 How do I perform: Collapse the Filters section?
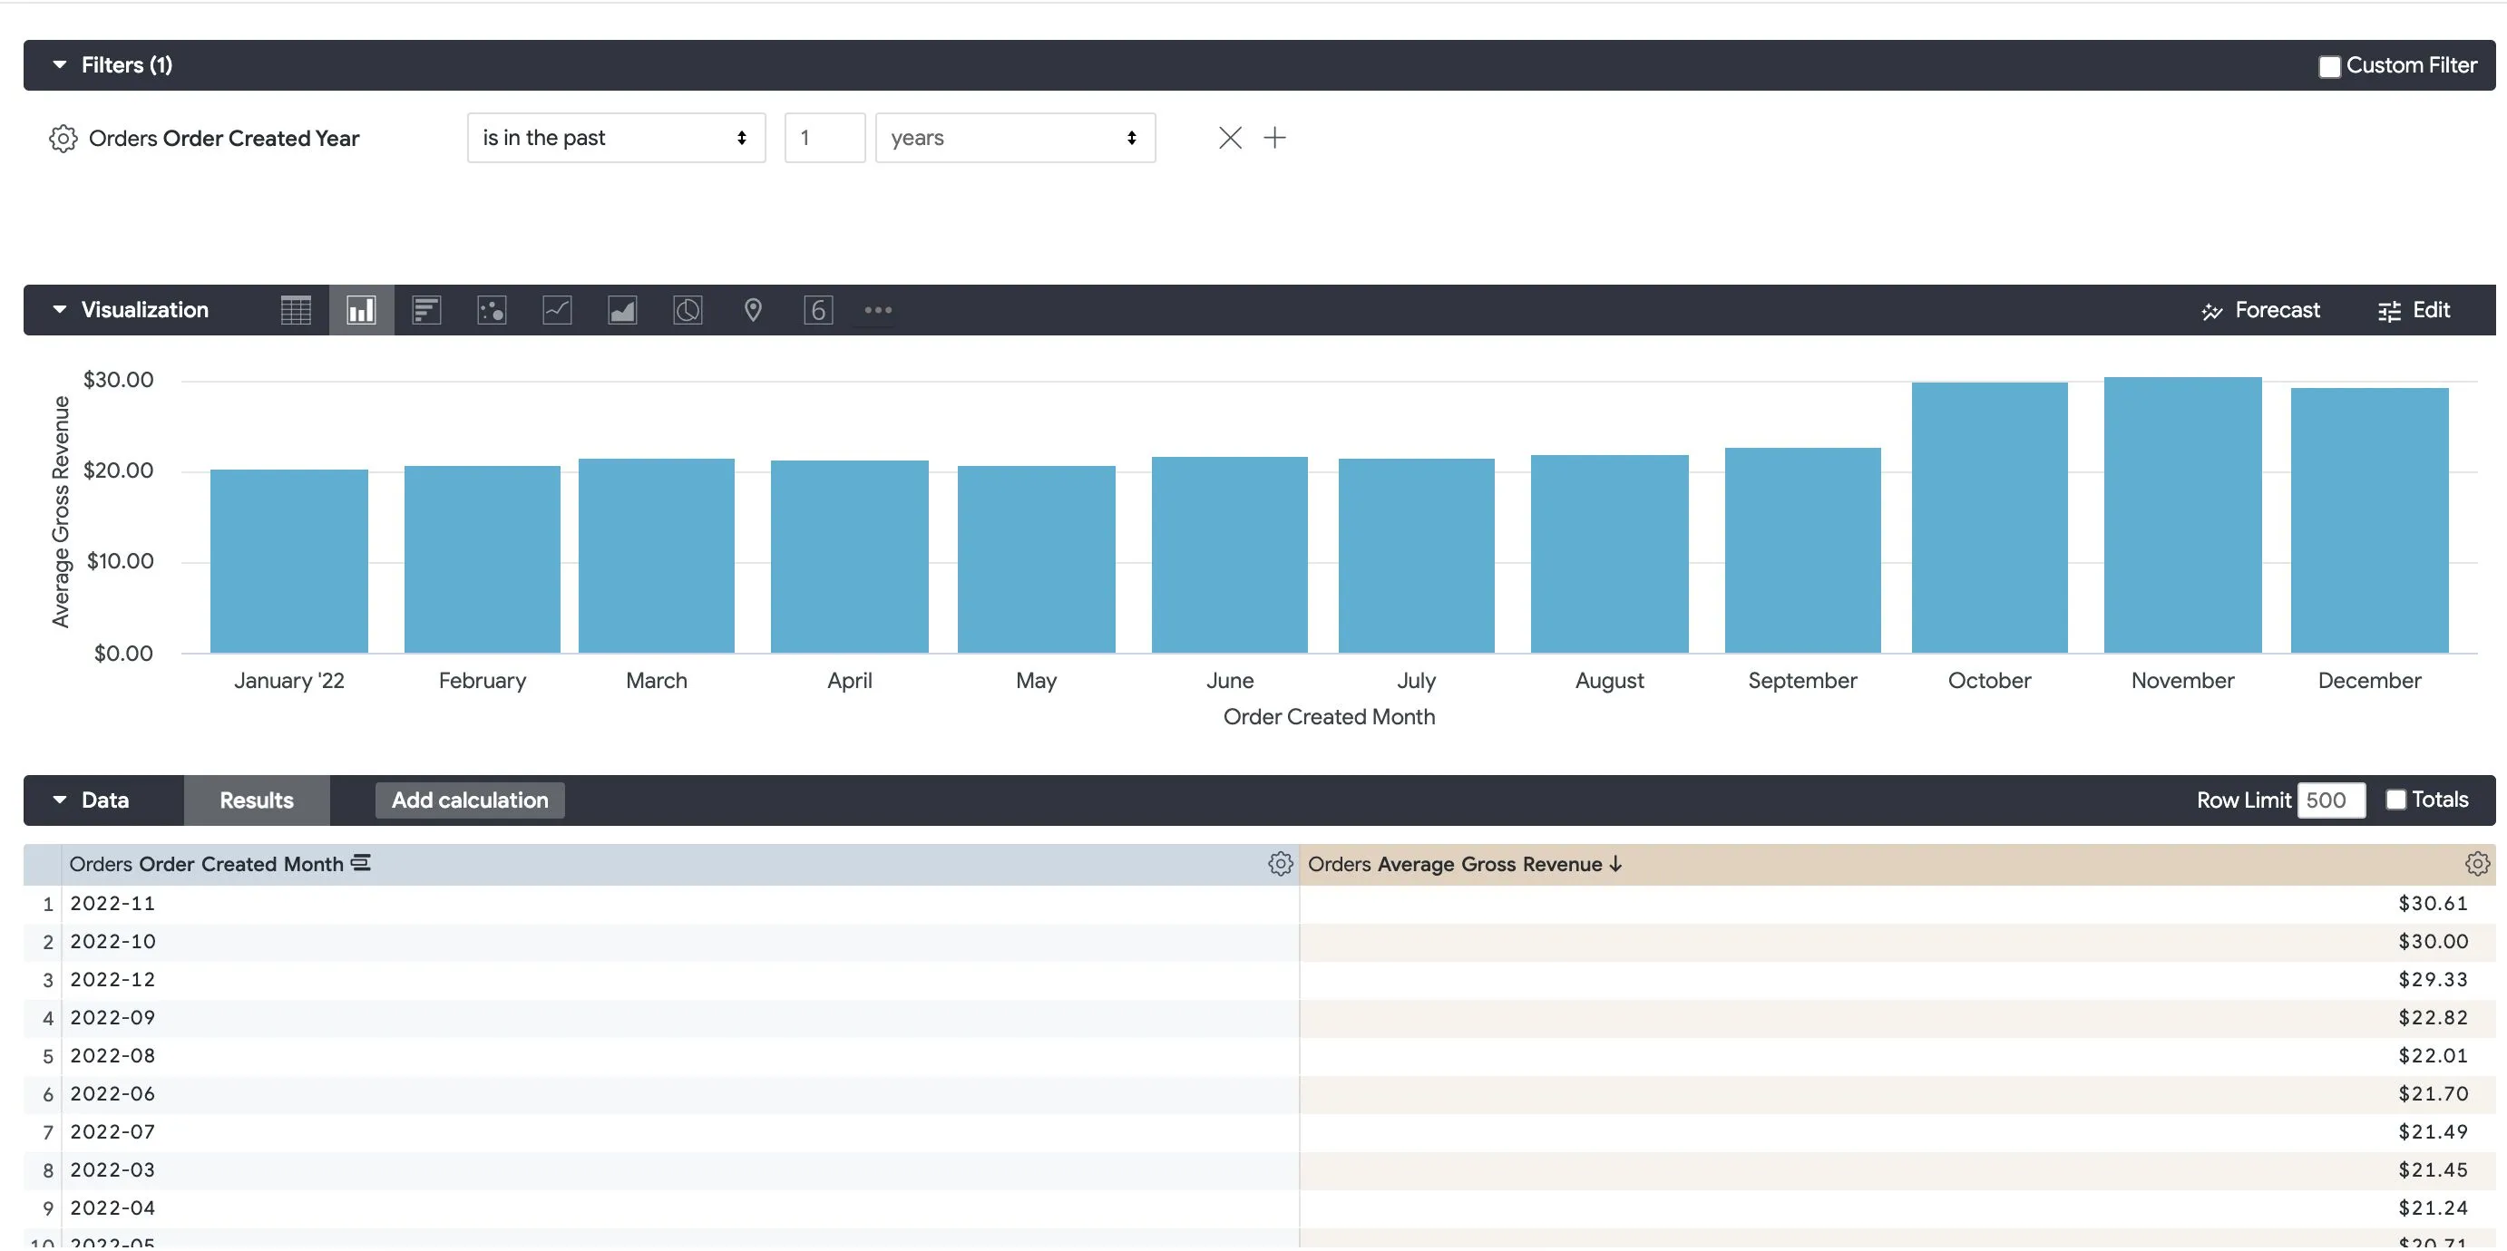59,65
